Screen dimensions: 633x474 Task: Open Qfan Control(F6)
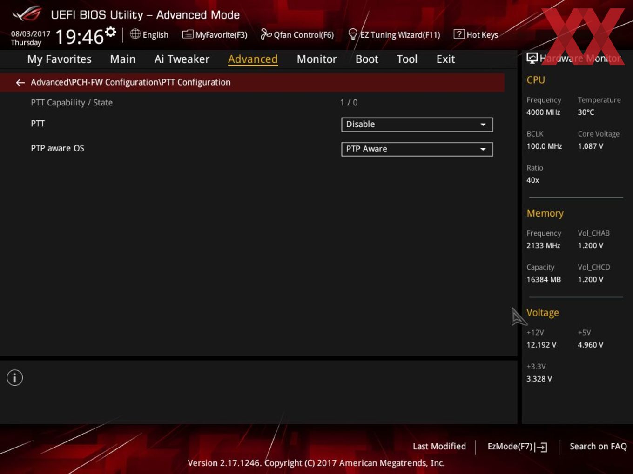(x=297, y=34)
